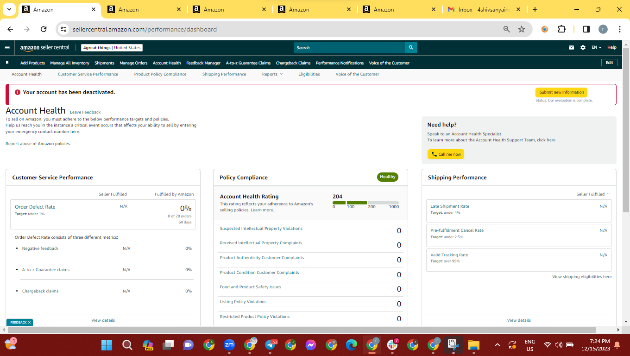This screenshot has height=356, width=630.
Task: Open the Chrome Extensions puzzle icon
Action: (561, 29)
